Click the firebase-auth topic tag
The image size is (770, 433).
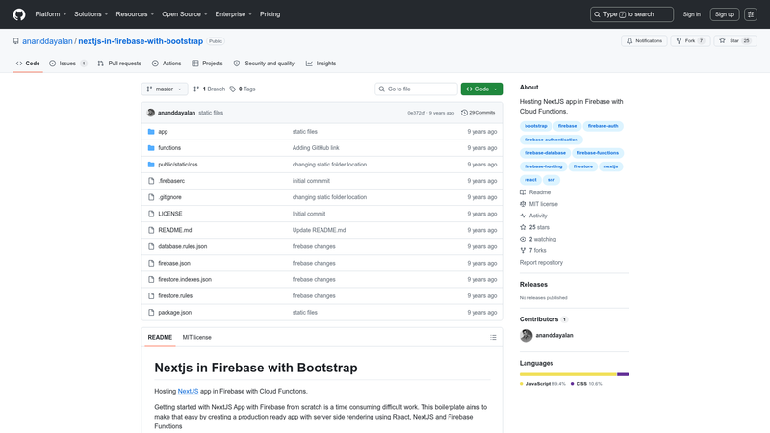pyautogui.click(x=603, y=126)
